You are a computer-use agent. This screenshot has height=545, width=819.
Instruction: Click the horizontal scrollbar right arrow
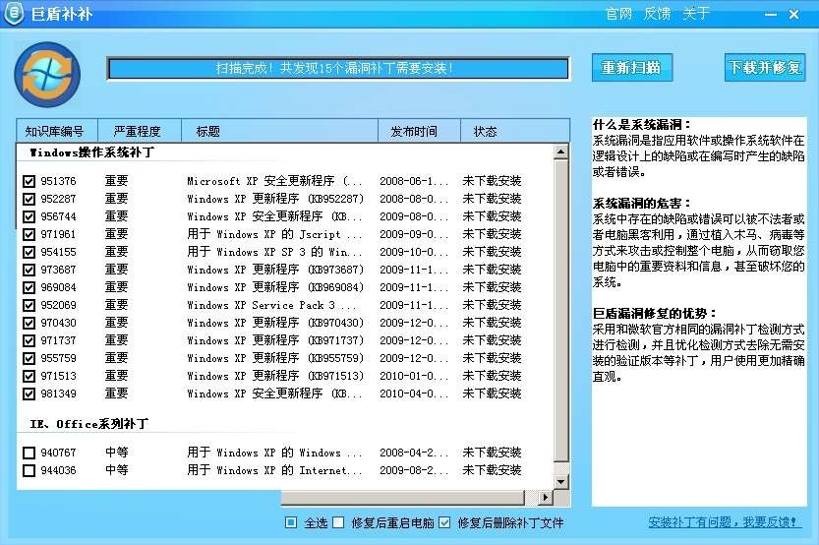pos(546,498)
